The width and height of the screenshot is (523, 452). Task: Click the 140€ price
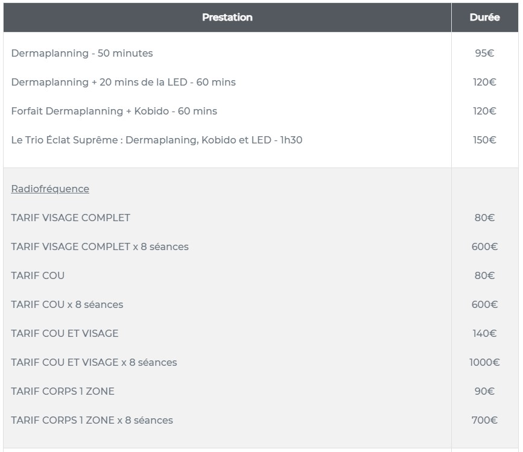point(484,333)
